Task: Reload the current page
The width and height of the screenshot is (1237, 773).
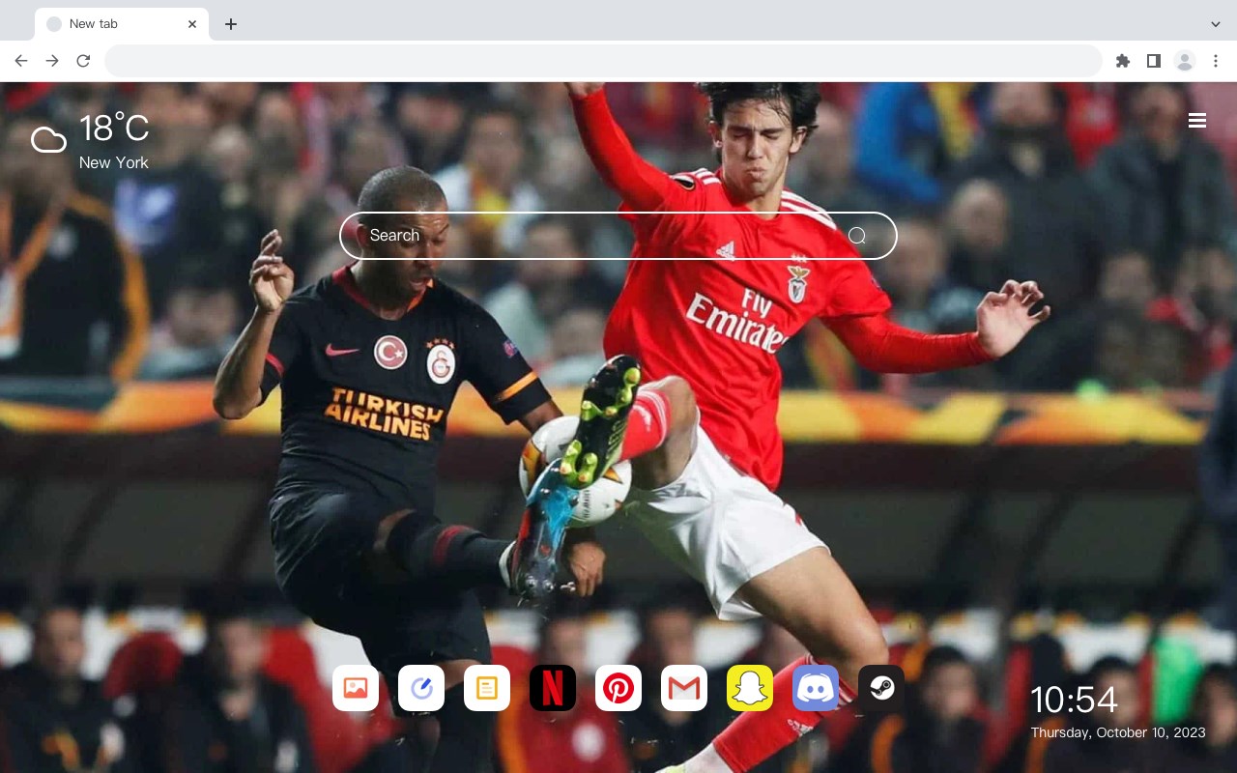Action: click(83, 61)
